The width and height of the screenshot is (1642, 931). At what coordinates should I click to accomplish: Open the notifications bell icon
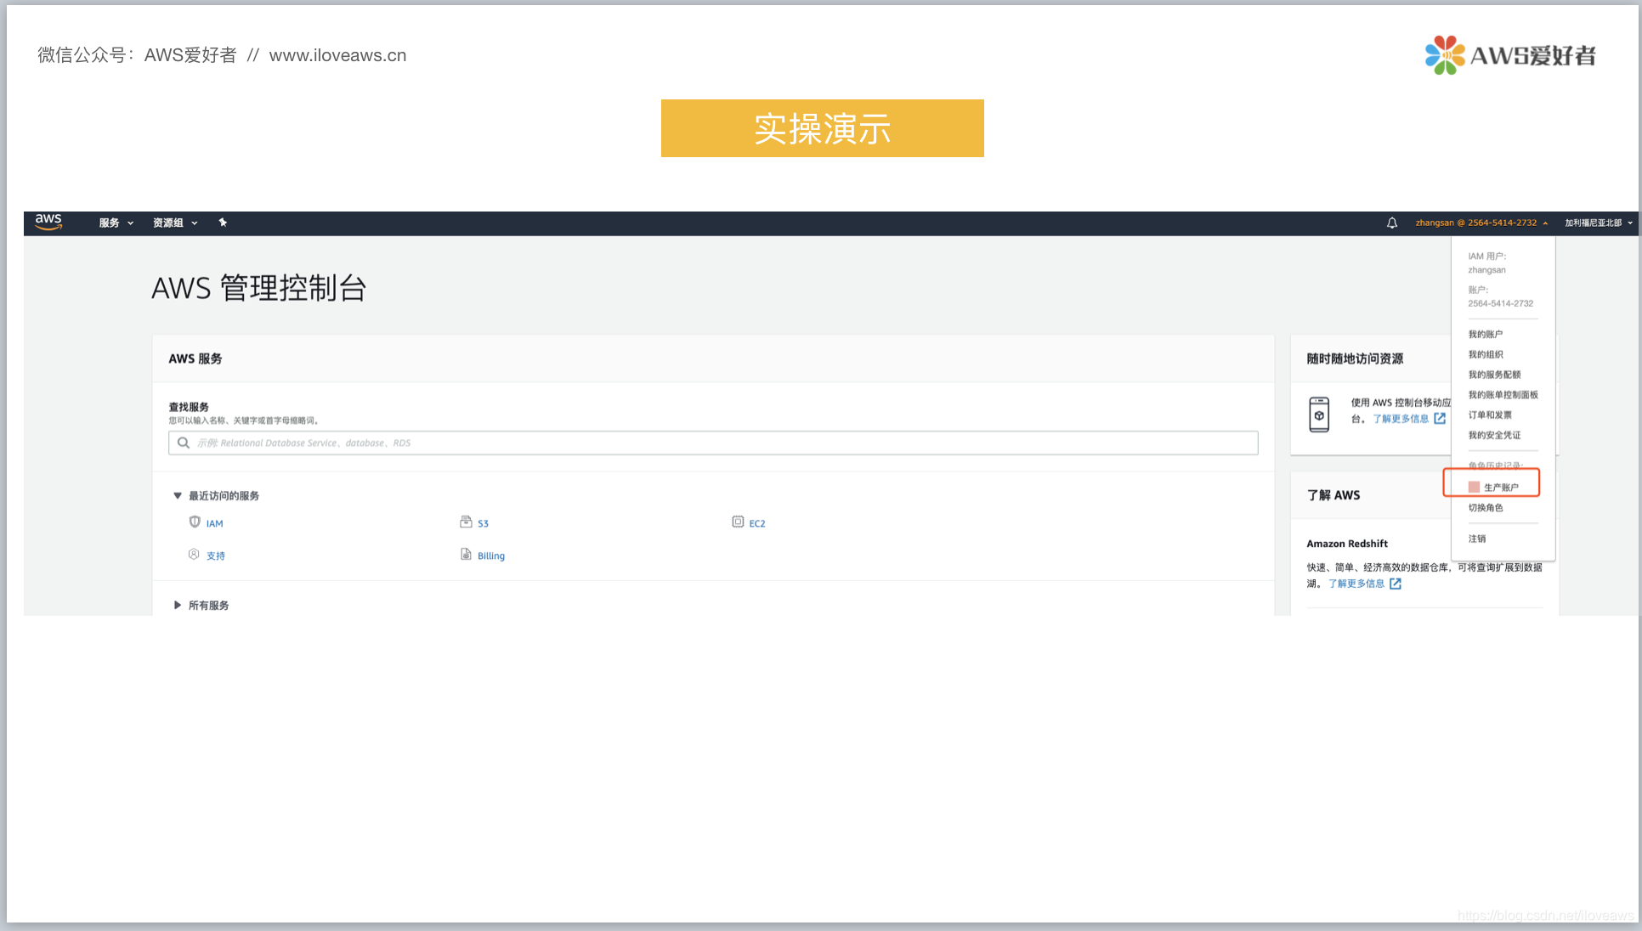coord(1392,223)
